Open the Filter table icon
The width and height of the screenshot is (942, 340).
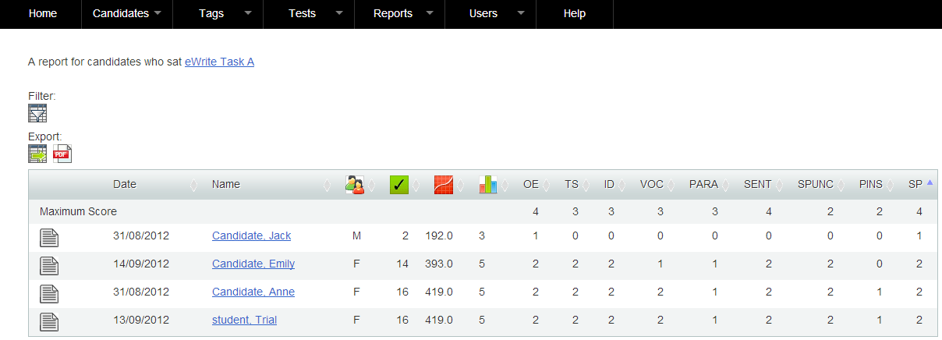point(37,113)
